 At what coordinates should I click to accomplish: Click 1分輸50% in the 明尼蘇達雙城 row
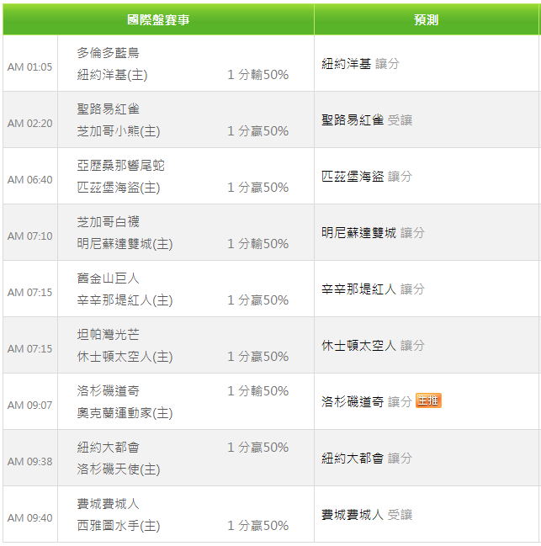[x=258, y=244]
